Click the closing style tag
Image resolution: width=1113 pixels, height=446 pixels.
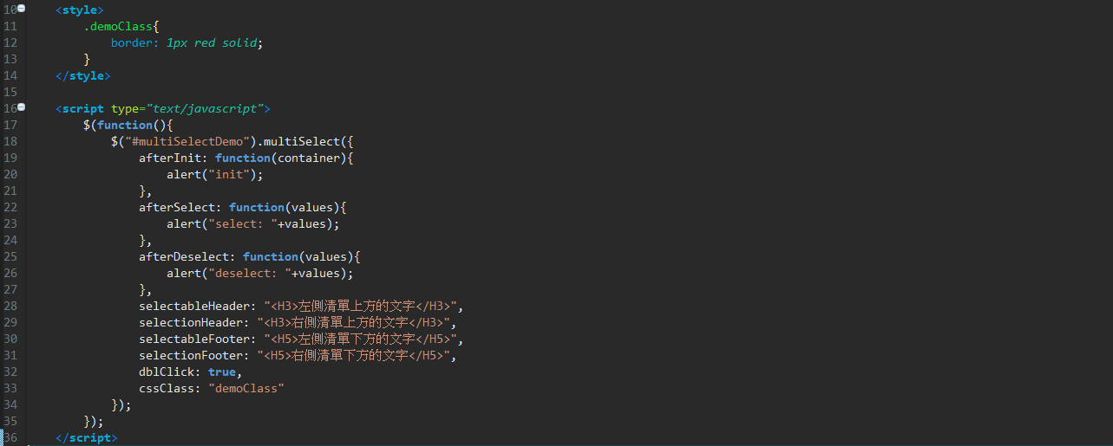pyautogui.click(x=83, y=75)
